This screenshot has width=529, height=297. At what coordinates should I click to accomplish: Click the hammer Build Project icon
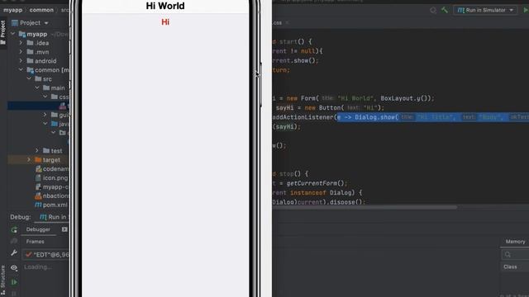point(445,10)
